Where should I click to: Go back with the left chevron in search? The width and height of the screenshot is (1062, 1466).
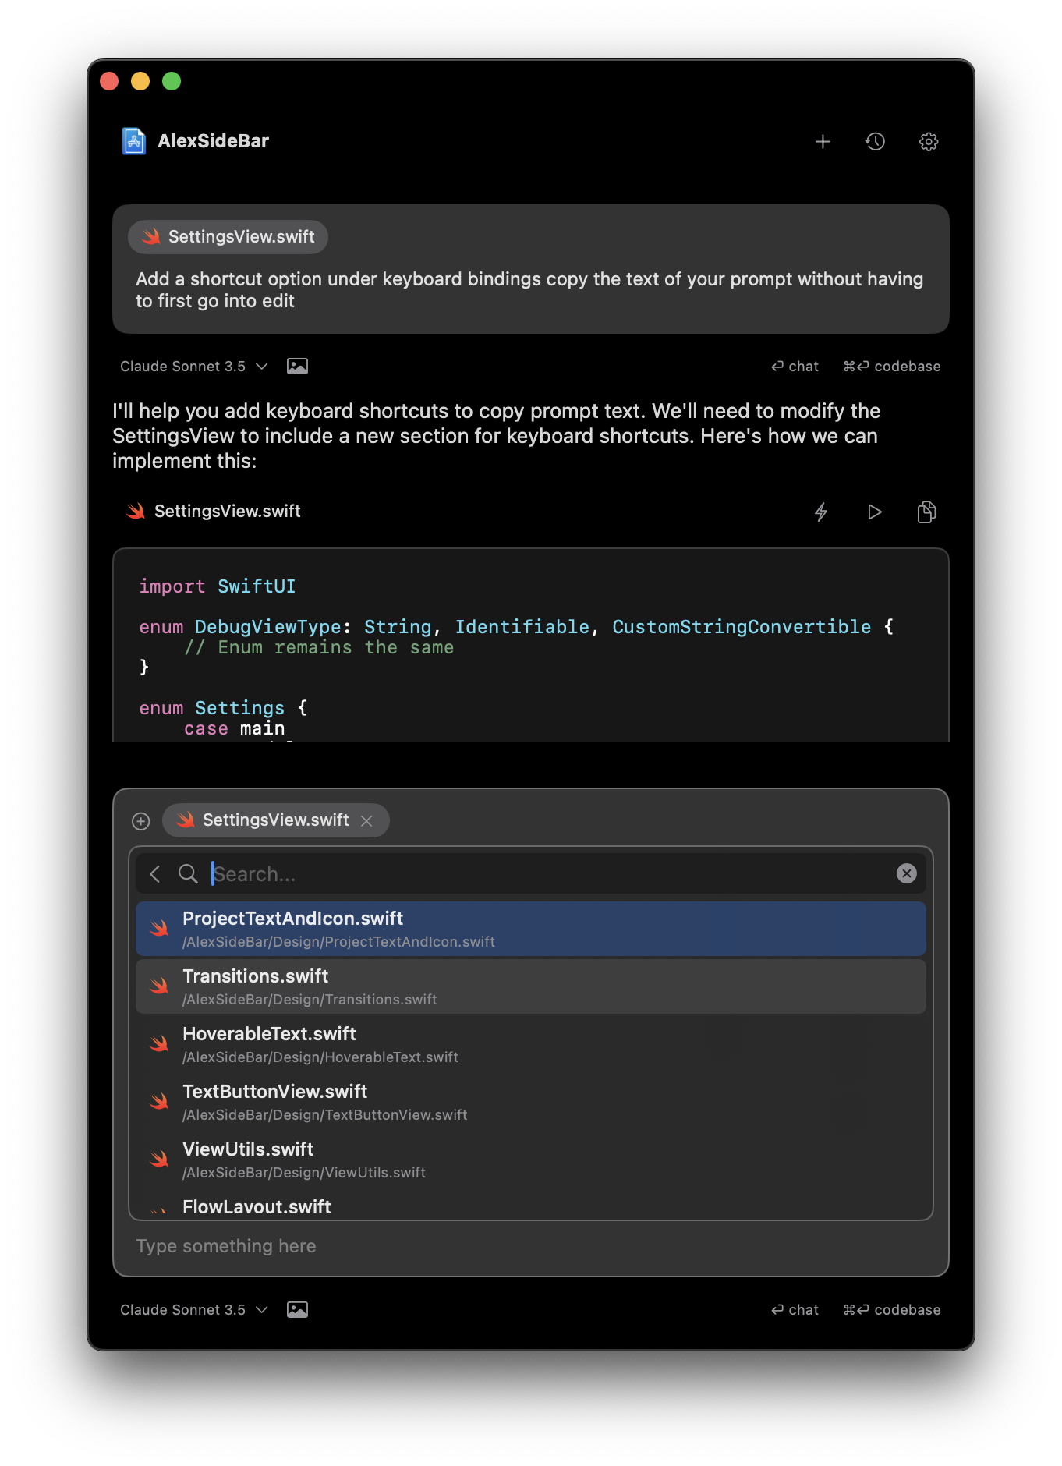154,873
